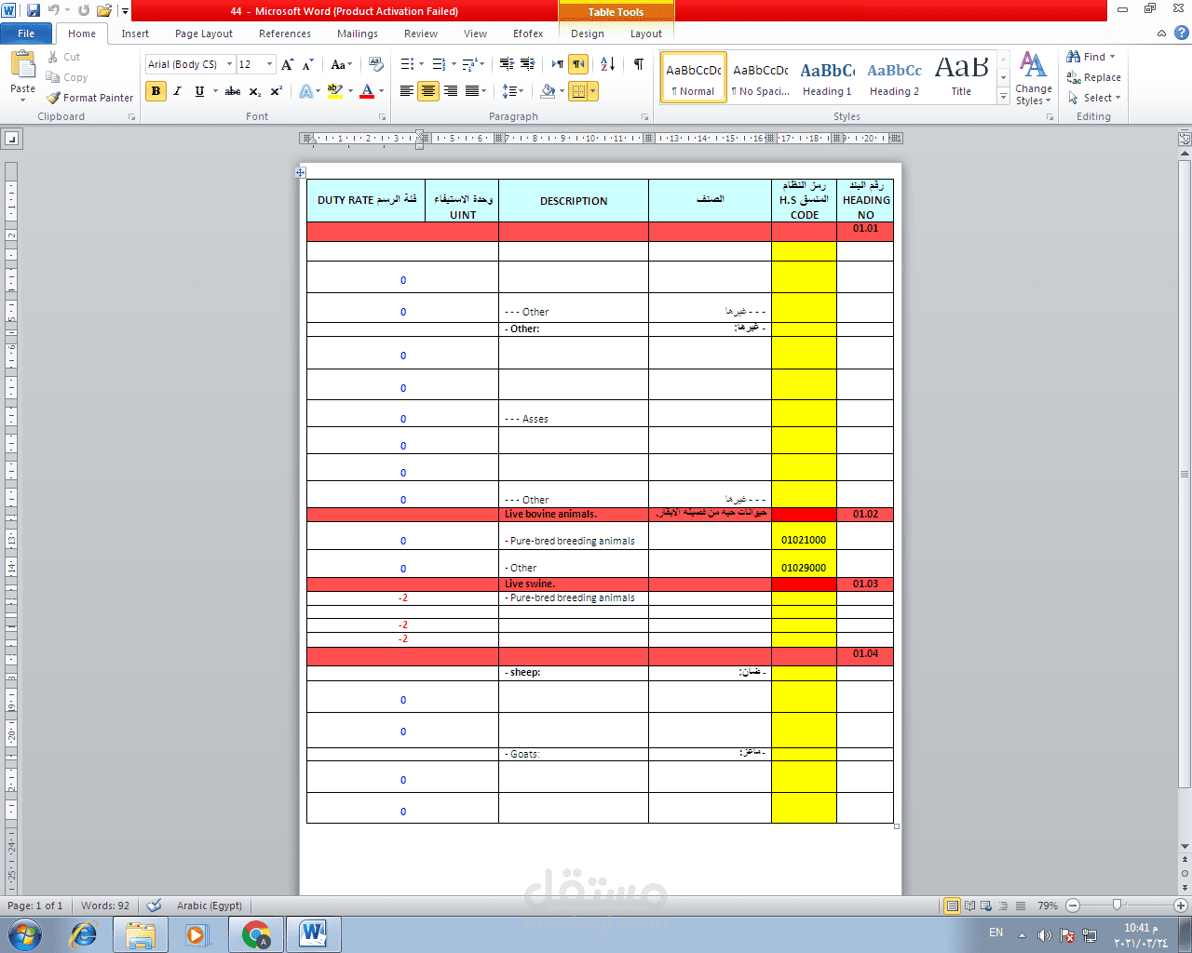Open the Change Case menu
1192x953 pixels.
pos(341,64)
